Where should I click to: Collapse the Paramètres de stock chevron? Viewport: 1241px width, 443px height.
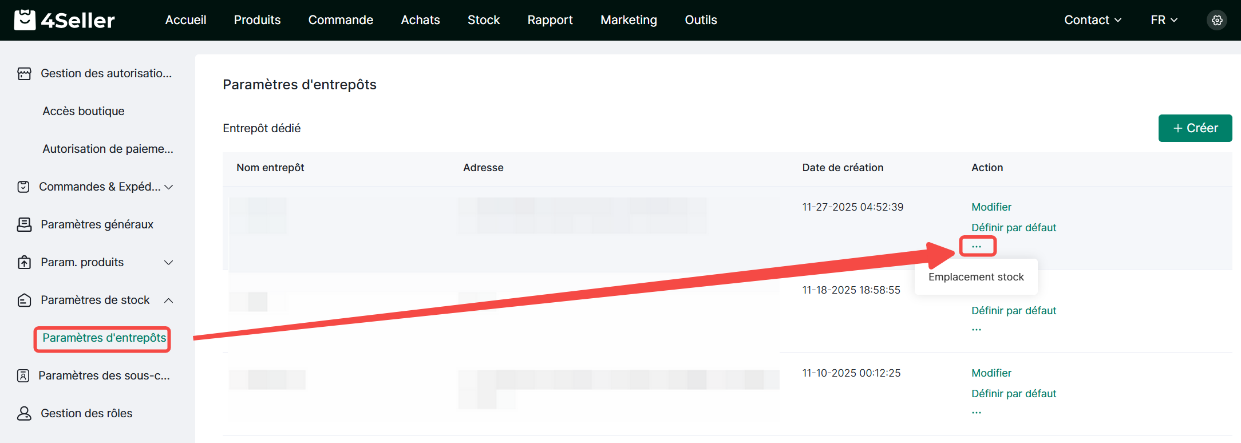[x=169, y=300]
